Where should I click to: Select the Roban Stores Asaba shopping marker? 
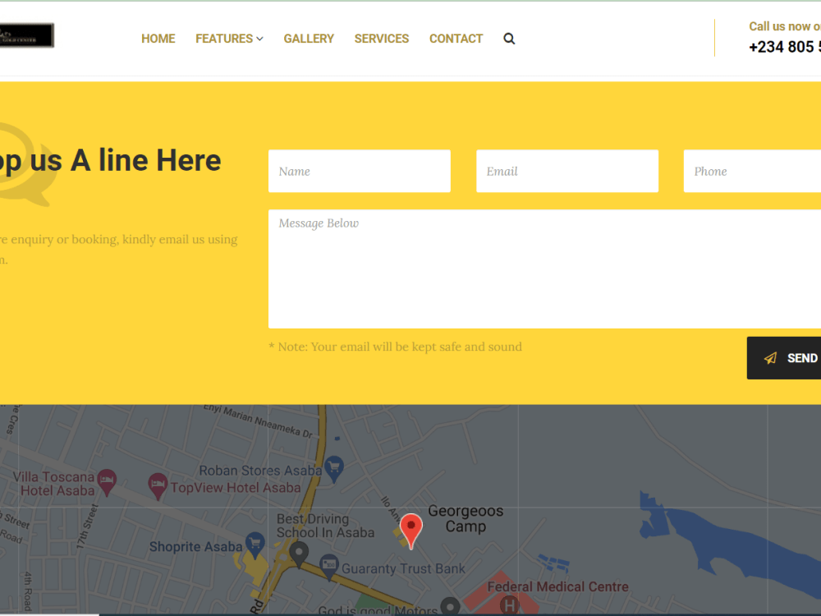[x=334, y=469]
